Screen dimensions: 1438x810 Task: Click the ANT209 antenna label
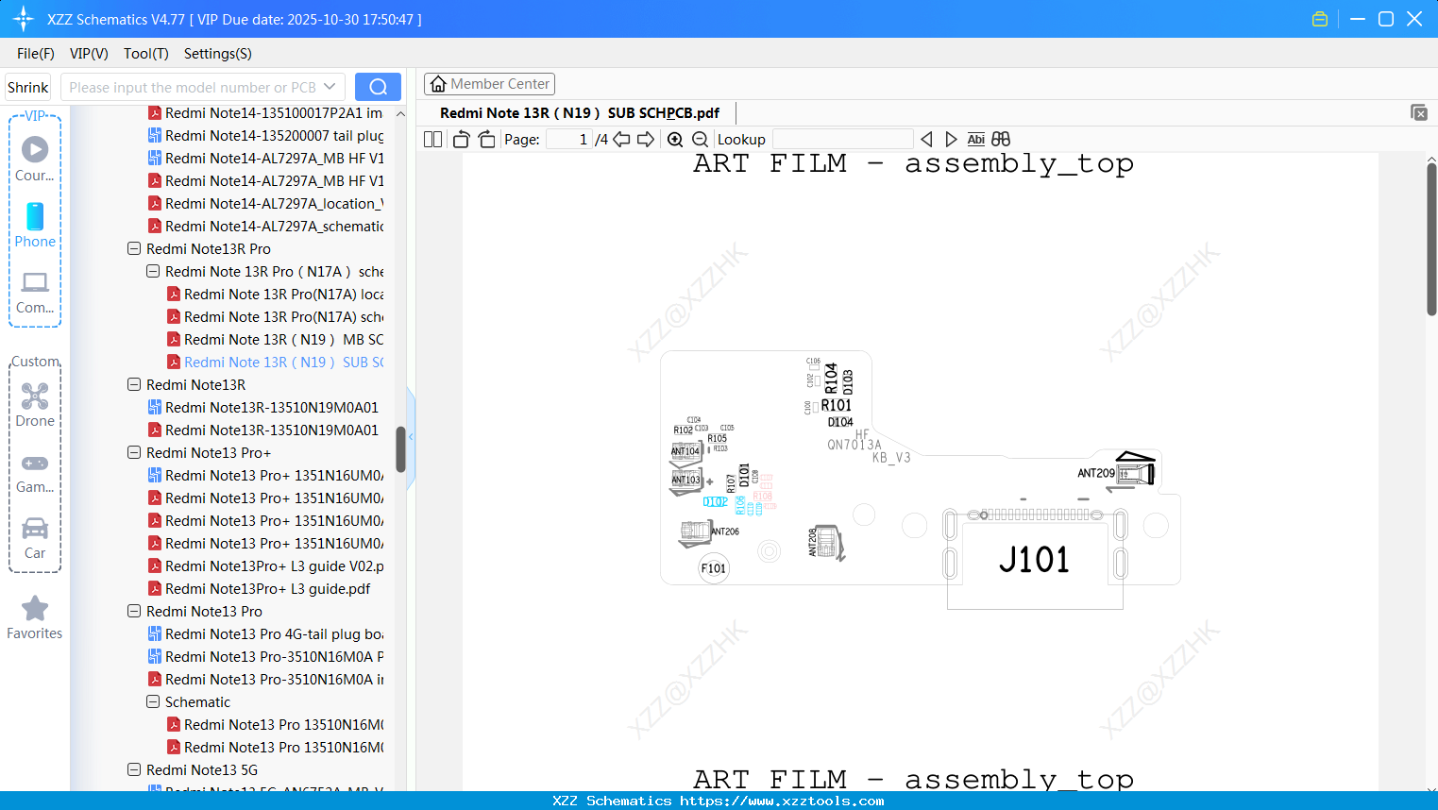[1096, 473]
